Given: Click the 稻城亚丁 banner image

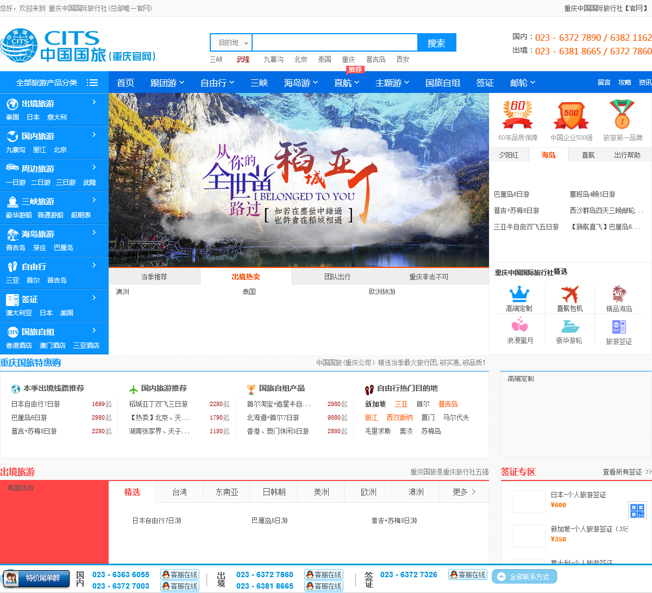Looking at the screenshot, I should (x=299, y=180).
